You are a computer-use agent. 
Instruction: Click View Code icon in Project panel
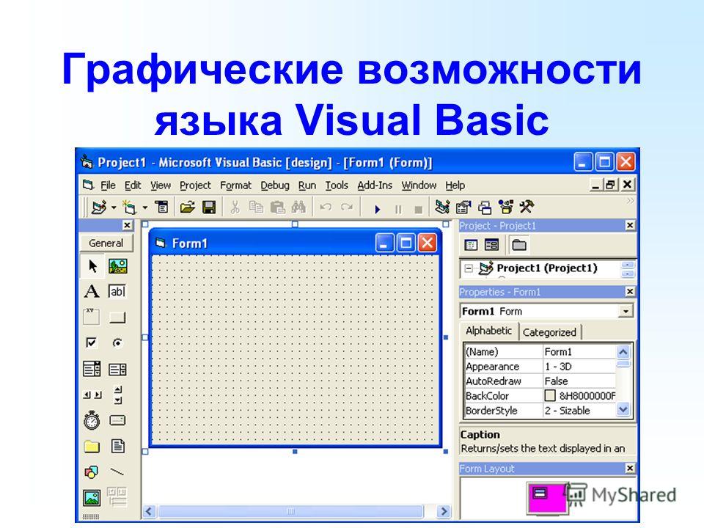(471, 245)
